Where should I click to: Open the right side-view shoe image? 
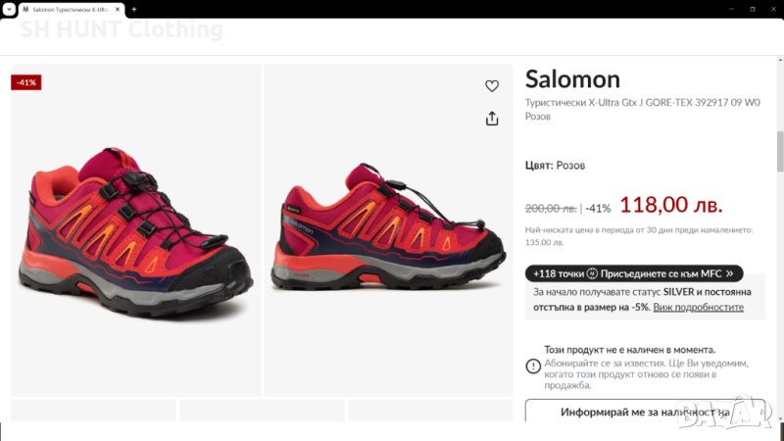[x=389, y=229]
